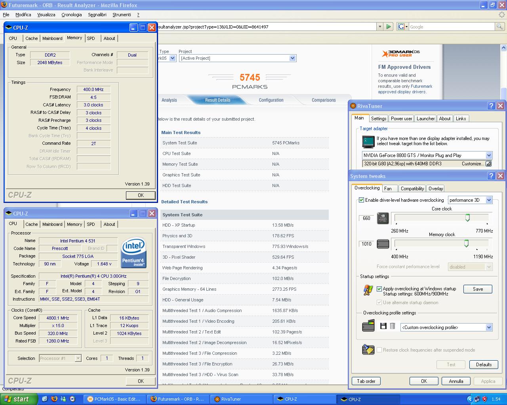This screenshot has width=507, height=405.
Task: Expand hidden system tray icons
Action: [470, 399]
